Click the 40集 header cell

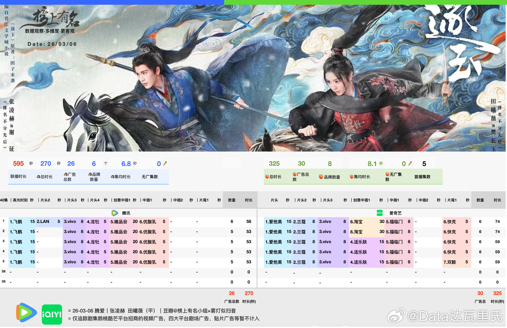(4, 200)
